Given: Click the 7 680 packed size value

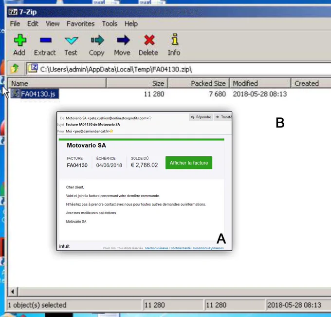Looking at the screenshot, I should point(217,94).
